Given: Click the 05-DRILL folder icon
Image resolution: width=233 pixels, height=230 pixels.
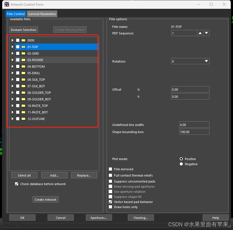Looking at the screenshot, I should (24, 73).
